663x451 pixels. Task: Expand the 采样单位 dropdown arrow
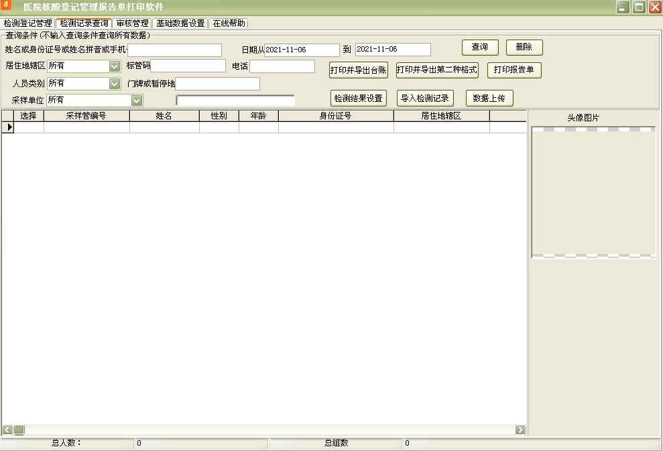[136, 101]
